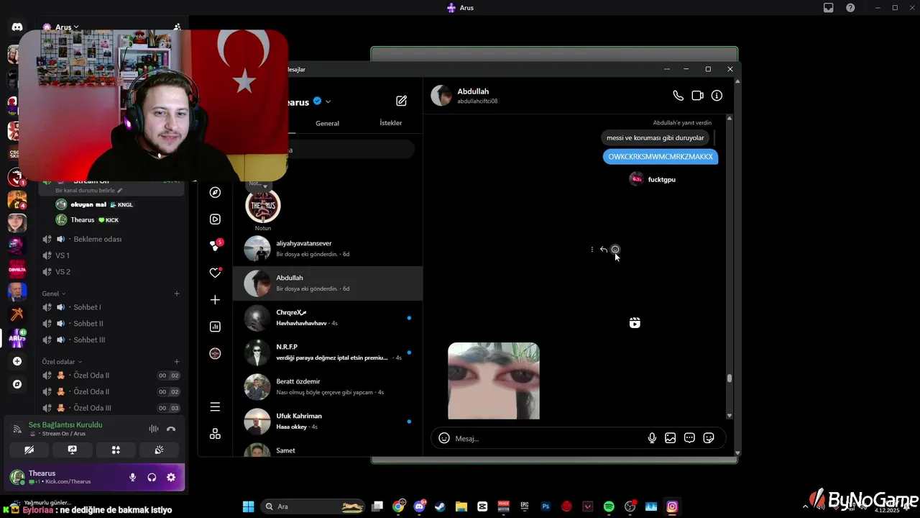This screenshot has height=518, width=920.
Task: Join the VS 1 voice channel
Action: point(111,255)
